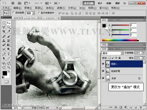The image size is (147, 110).
Task: Toggle lock image pixels
Action: point(113,58)
